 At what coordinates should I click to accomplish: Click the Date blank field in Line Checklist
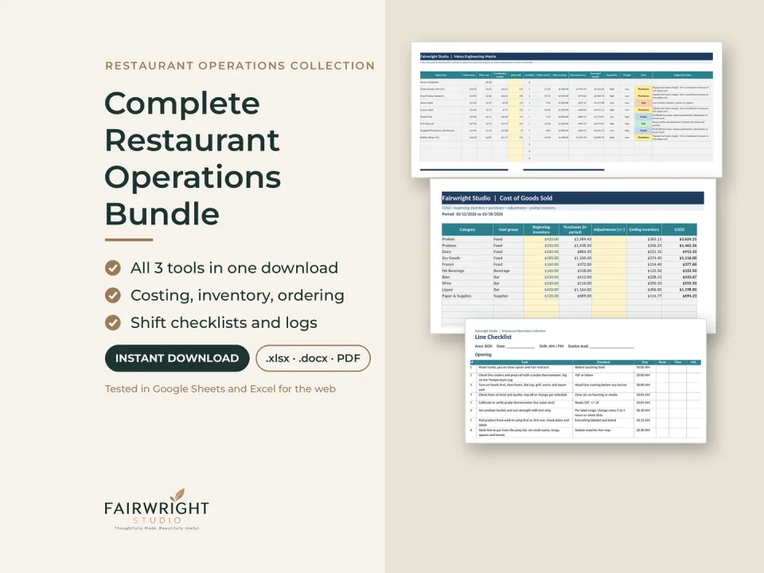(520, 346)
